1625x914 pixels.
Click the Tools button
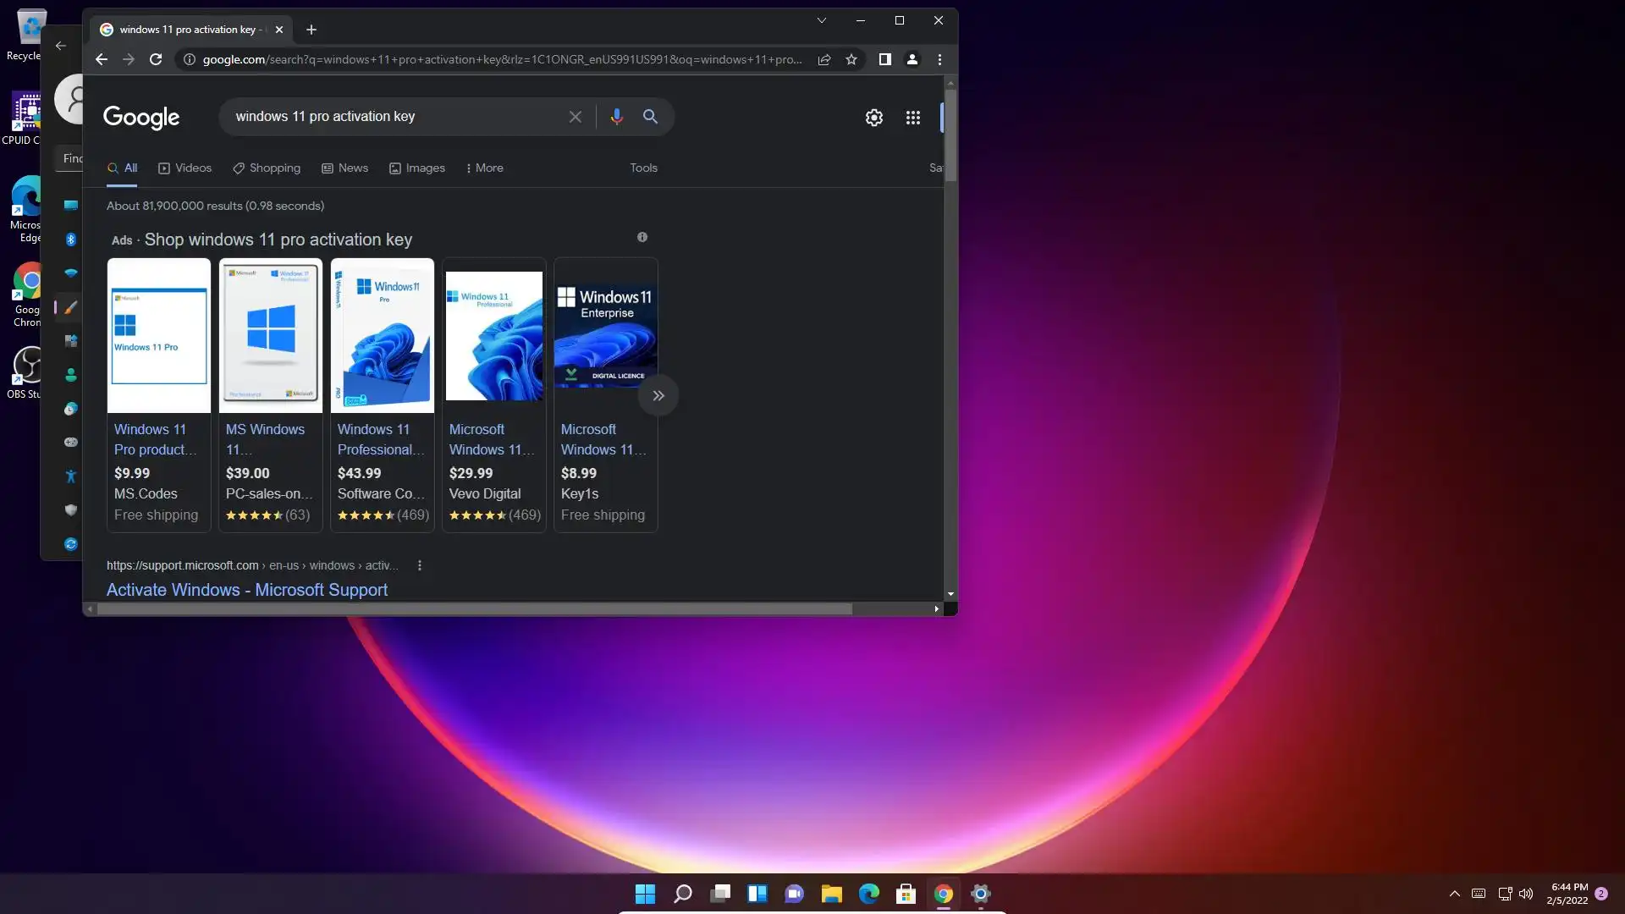(x=643, y=168)
